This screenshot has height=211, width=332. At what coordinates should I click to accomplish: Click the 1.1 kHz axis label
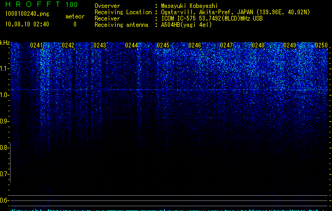coord(5,69)
